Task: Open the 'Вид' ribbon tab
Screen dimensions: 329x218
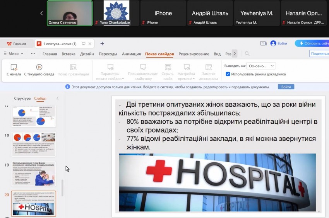Action: click(x=217, y=54)
